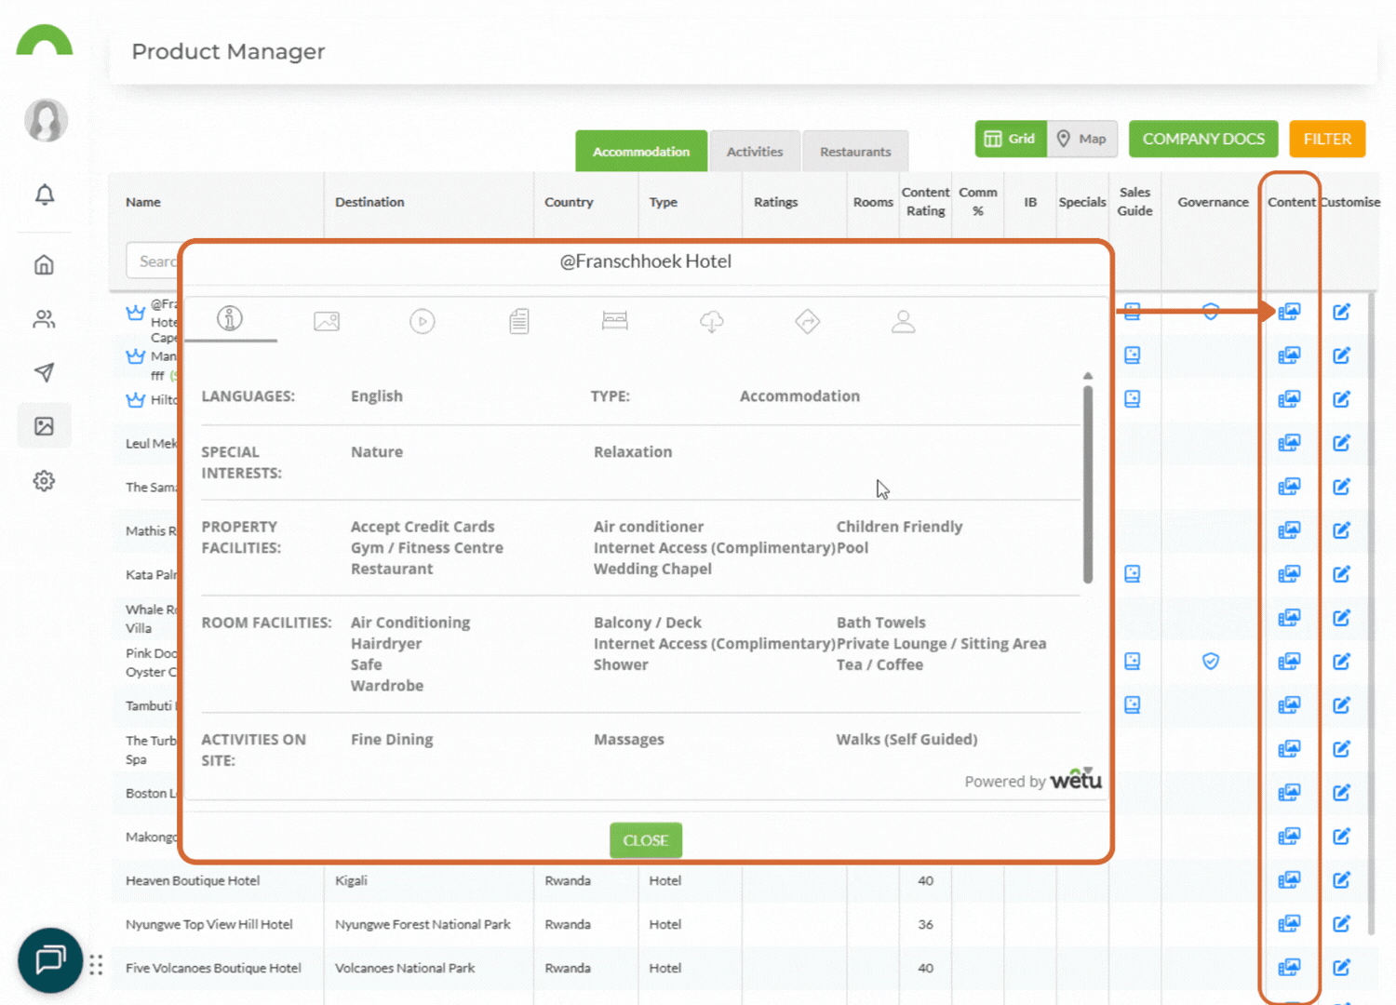Image resolution: width=1396 pixels, height=1005 pixels.
Task: Click the home icon in the left sidebar
Action: pos(44,264)
